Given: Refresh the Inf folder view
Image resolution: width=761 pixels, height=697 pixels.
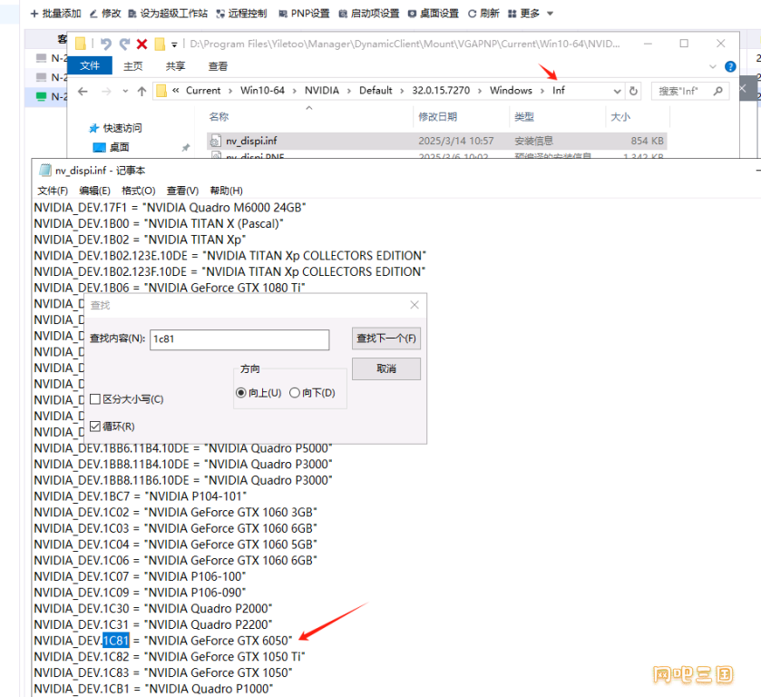Looking at the screenshot, I should 633,92.
